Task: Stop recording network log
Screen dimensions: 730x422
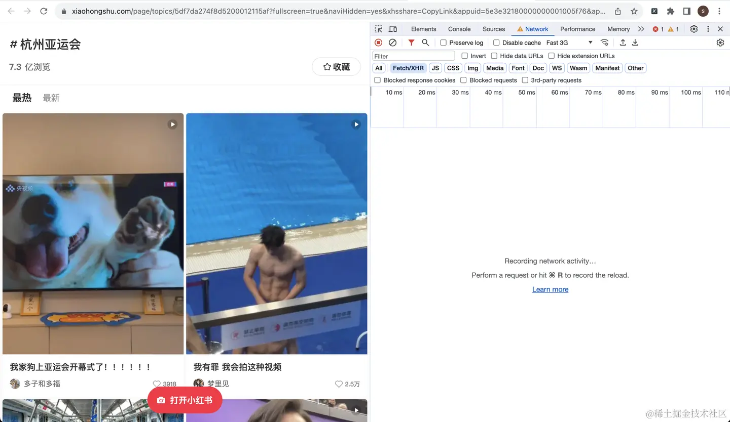Action: pyautogui.click(x=378, y=43)
